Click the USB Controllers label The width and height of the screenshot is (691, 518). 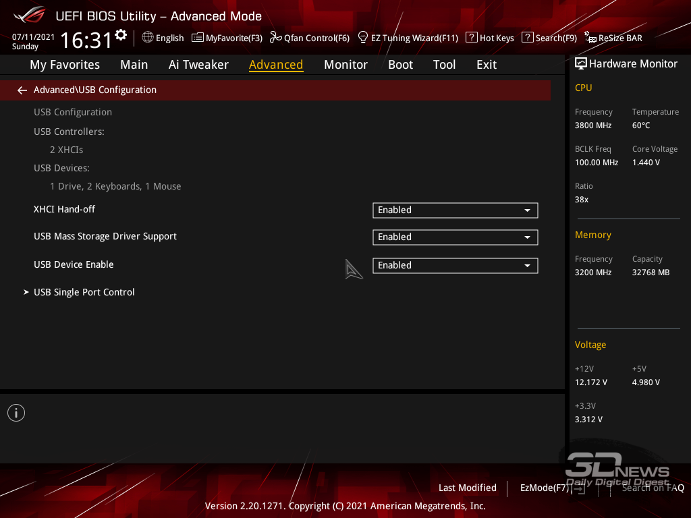[70, 132]
